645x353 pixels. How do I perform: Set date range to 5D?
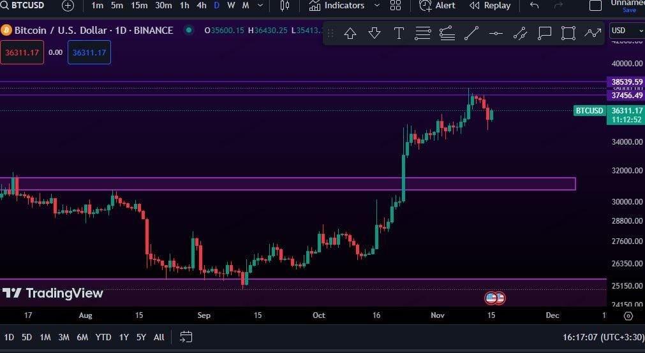27,337
